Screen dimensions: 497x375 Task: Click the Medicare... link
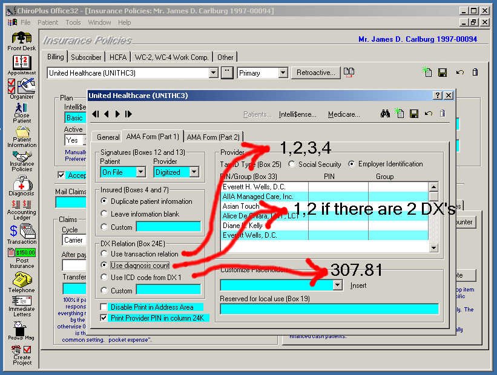click(344, 114)
